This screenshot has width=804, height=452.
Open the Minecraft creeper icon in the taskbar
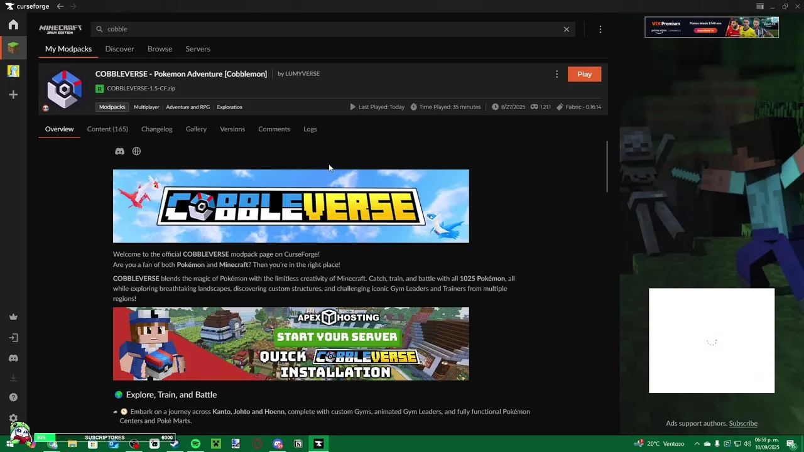216,444
